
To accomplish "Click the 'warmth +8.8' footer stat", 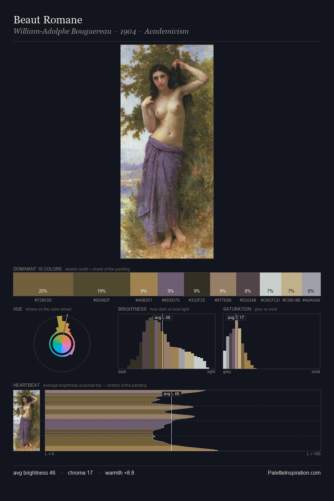I will coord(120,473).
